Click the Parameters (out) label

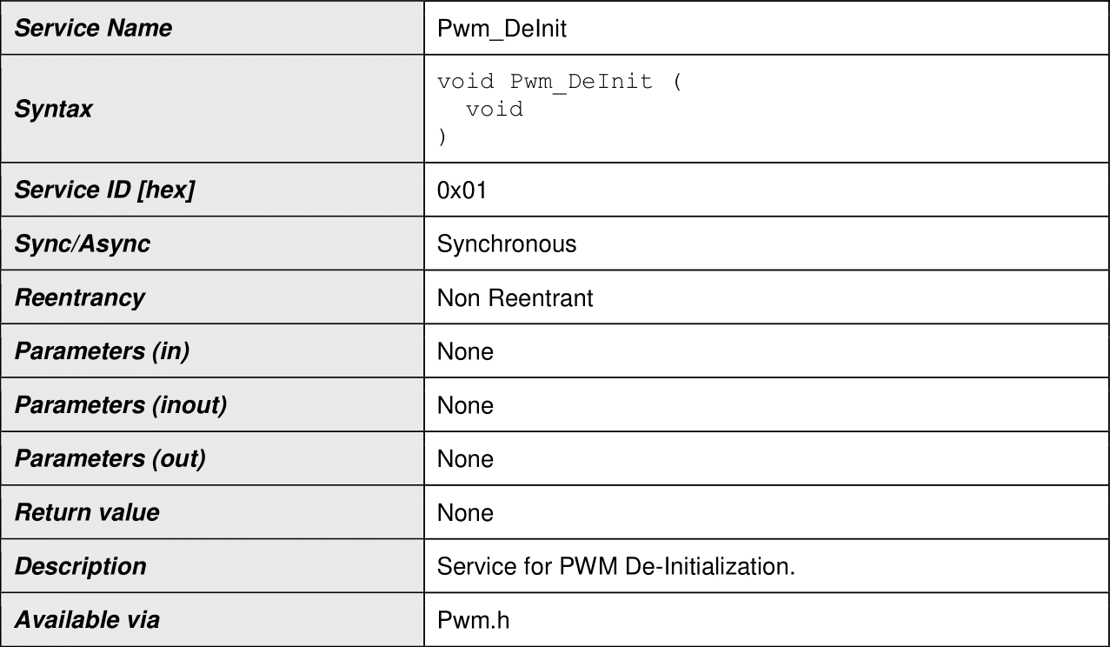(110, 458)
